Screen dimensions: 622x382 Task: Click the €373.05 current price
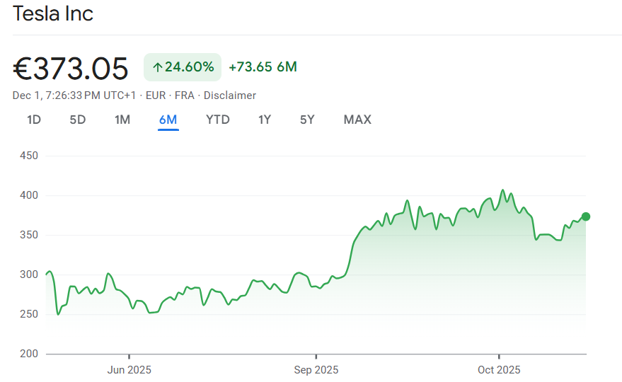point(71,69)
